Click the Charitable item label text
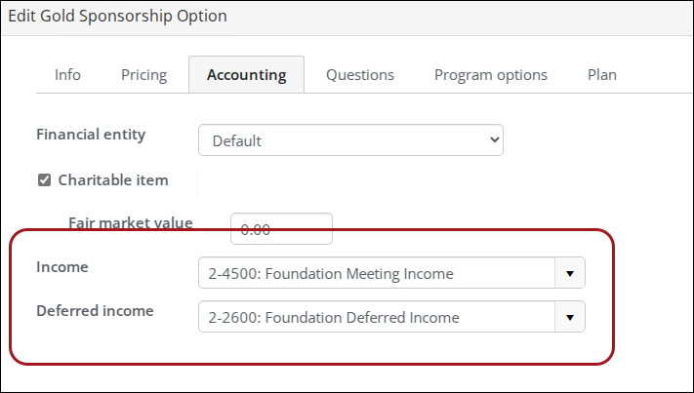The height and width of the screenshot is (393, 694). pyautogui.click(x=113, y=180)
